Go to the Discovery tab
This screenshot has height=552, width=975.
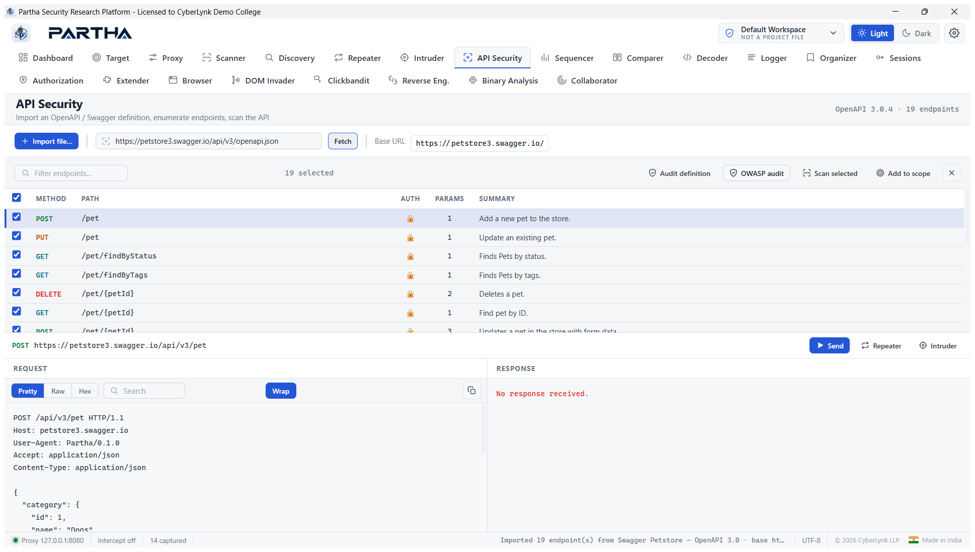(x=290, y=58)
